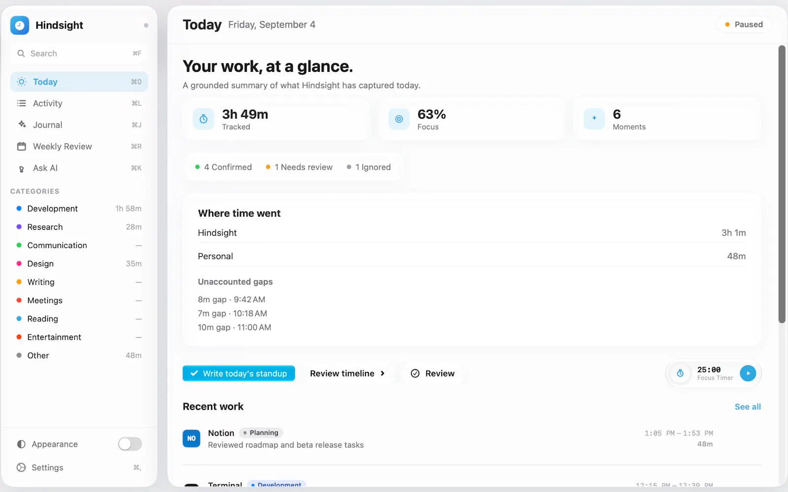This screenshot has width=788, height=492.
Task: Start the 25:00 Focus Timer
Action: pyautogui.click(x=748, y=373)
